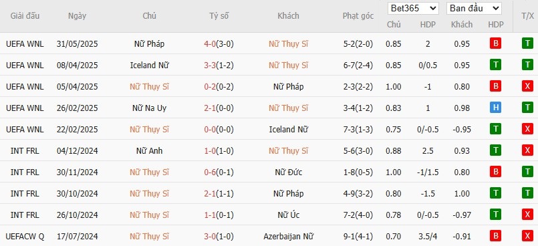
Task: Click the 0-6 score versus Nữ Đức
Action: tap(210, 172)
